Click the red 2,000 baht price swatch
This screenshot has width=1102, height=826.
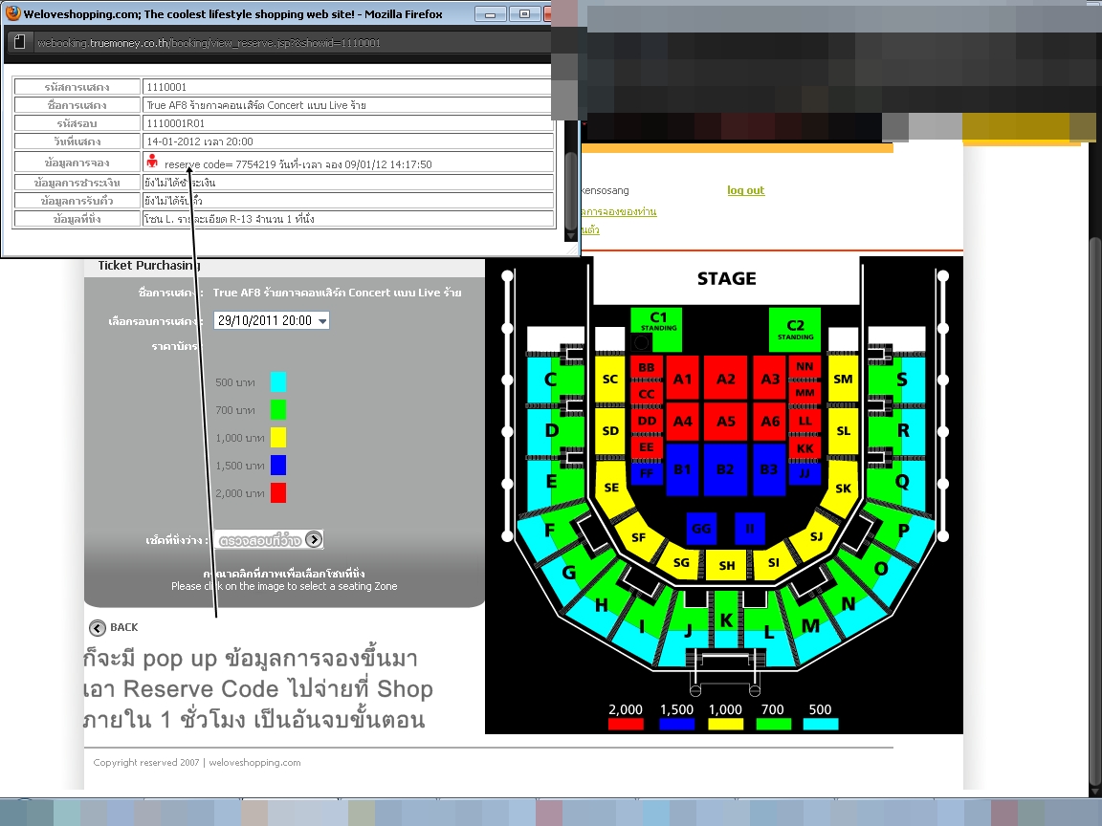278,493
